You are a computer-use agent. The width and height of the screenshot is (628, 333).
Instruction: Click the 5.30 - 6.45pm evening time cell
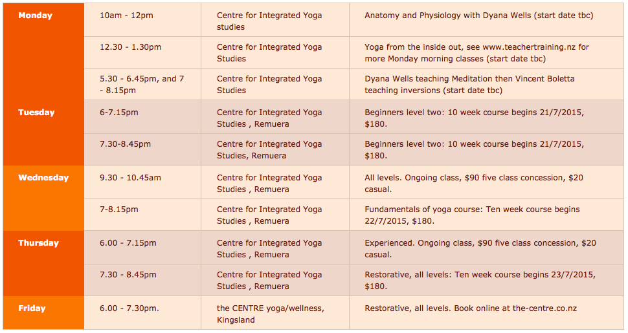142,85
